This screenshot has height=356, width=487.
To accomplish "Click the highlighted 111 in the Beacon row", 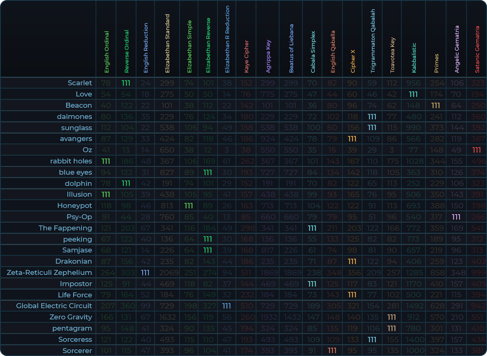I will coord(436,105).
